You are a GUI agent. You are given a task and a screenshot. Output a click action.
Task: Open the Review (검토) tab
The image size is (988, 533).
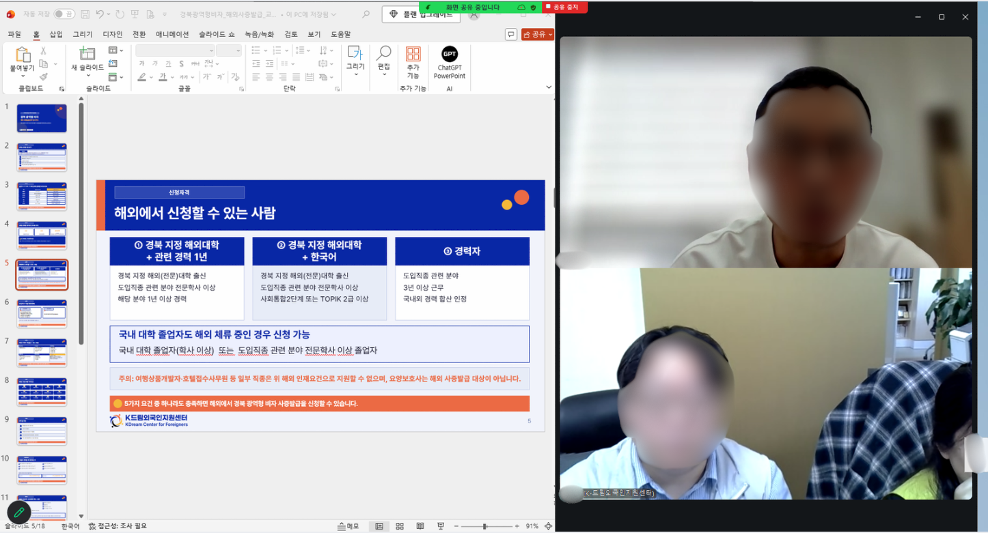point(291,34)
